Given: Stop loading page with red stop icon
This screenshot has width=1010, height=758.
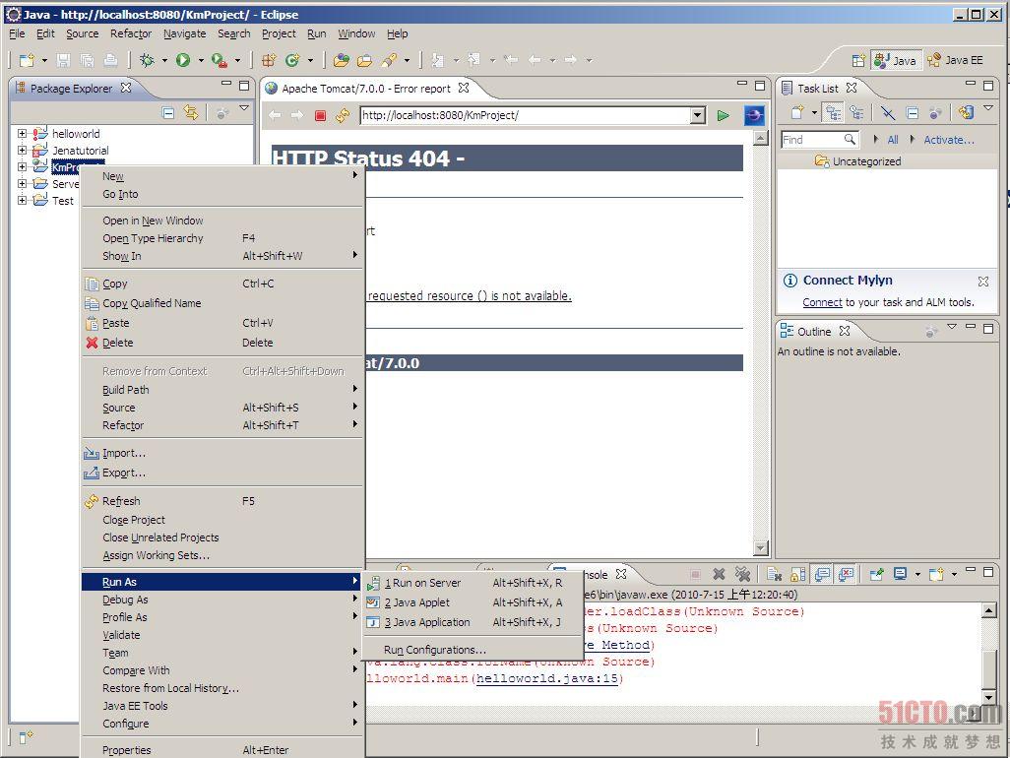Looking at the screenshot, I should (320, 116).
